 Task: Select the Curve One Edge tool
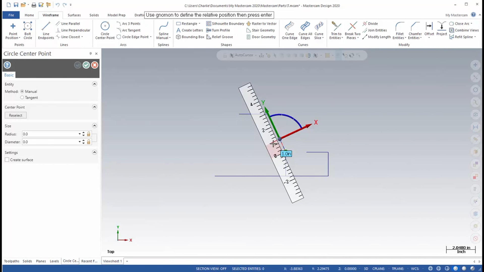(289, 31)
